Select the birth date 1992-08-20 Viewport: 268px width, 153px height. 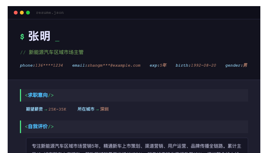click(203, 65)
